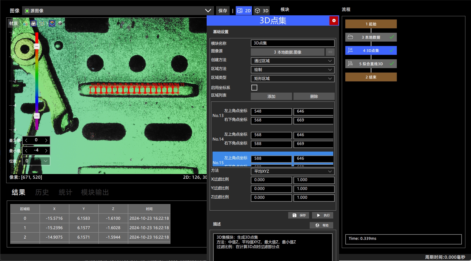Select the color height map material icon

(x=52, y=23)
